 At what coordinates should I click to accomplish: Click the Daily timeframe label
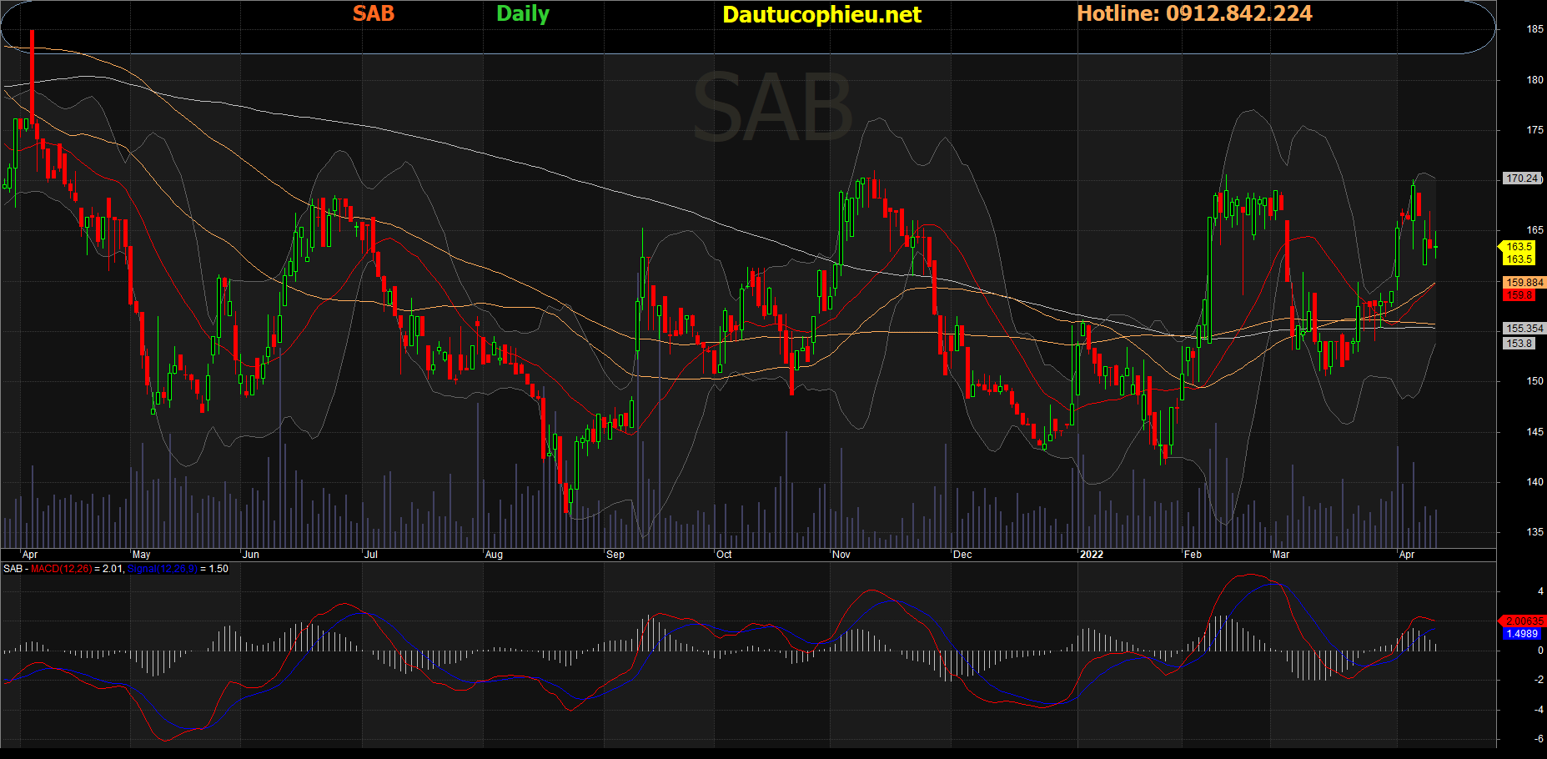pyautogui.click(x=523, y=13)
